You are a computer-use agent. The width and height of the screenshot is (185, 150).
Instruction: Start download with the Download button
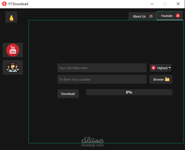coord(68,94)
